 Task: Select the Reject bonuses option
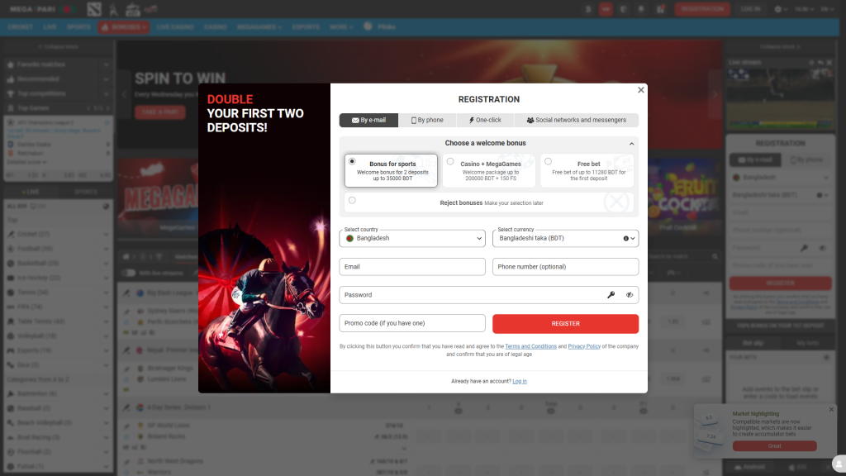click(351, 201)
